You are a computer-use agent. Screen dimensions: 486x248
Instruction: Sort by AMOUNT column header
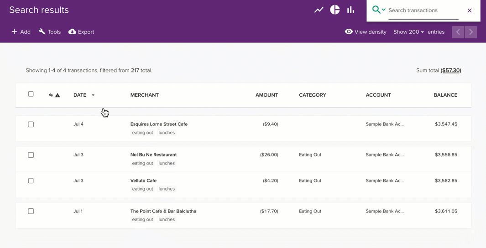tap(267, 95)
